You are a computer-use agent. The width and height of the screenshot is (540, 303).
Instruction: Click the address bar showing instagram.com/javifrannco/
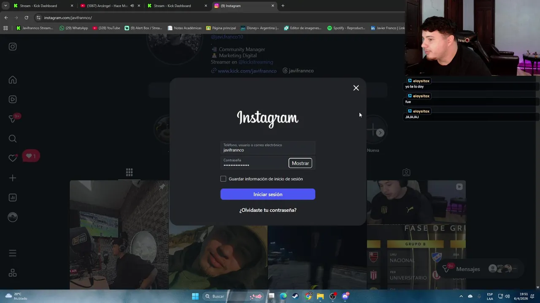tap(219, 18)
